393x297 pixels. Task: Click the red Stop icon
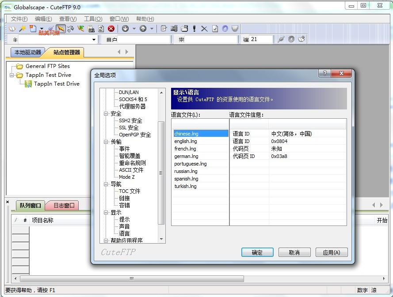point(111,29)
